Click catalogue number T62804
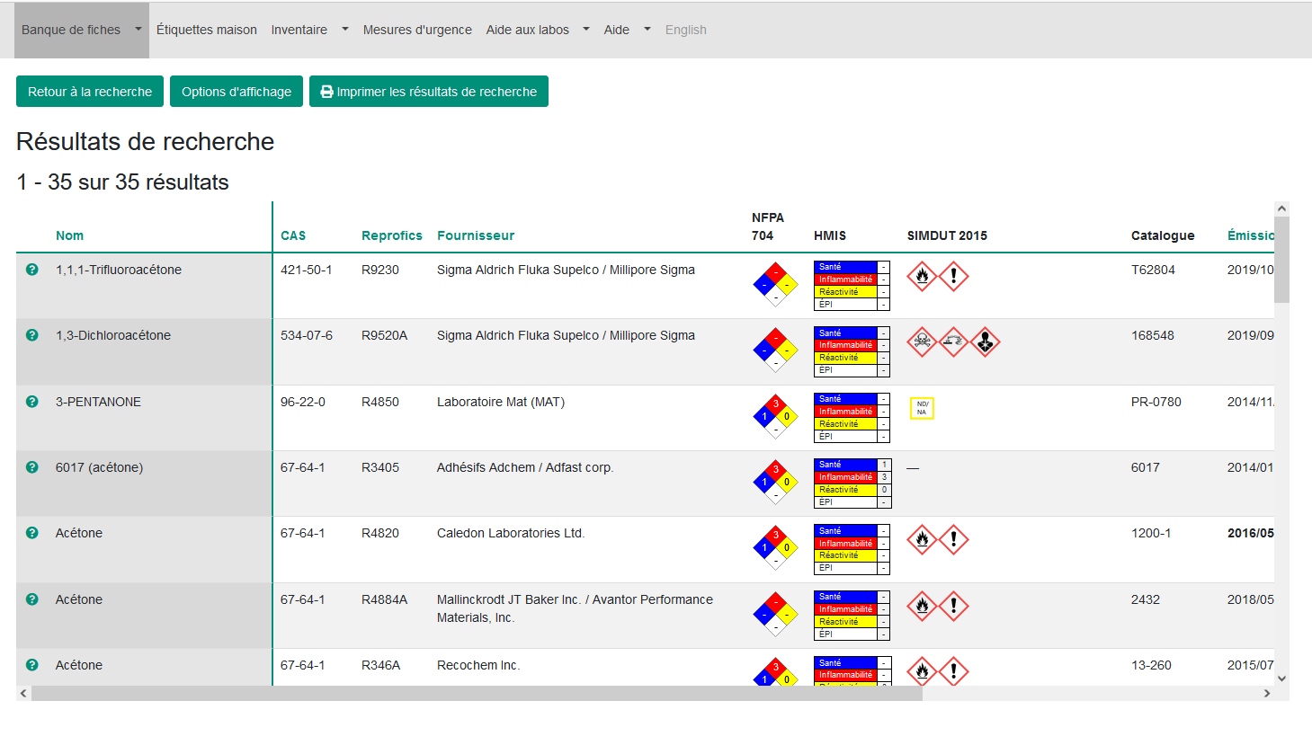Viewport: 1312px width, 754px height. click(x=1153, y=270)
